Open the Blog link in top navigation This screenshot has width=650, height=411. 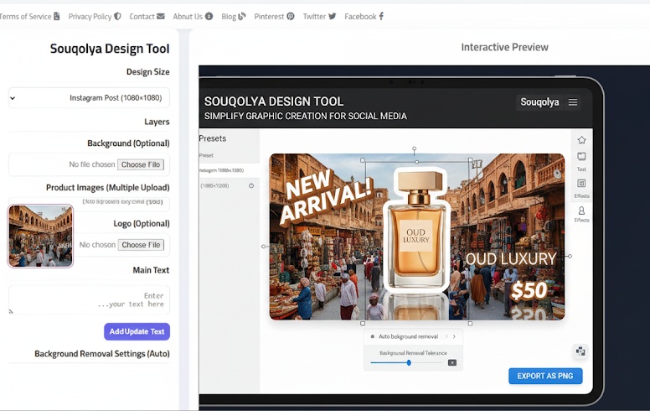coord(233,16)
